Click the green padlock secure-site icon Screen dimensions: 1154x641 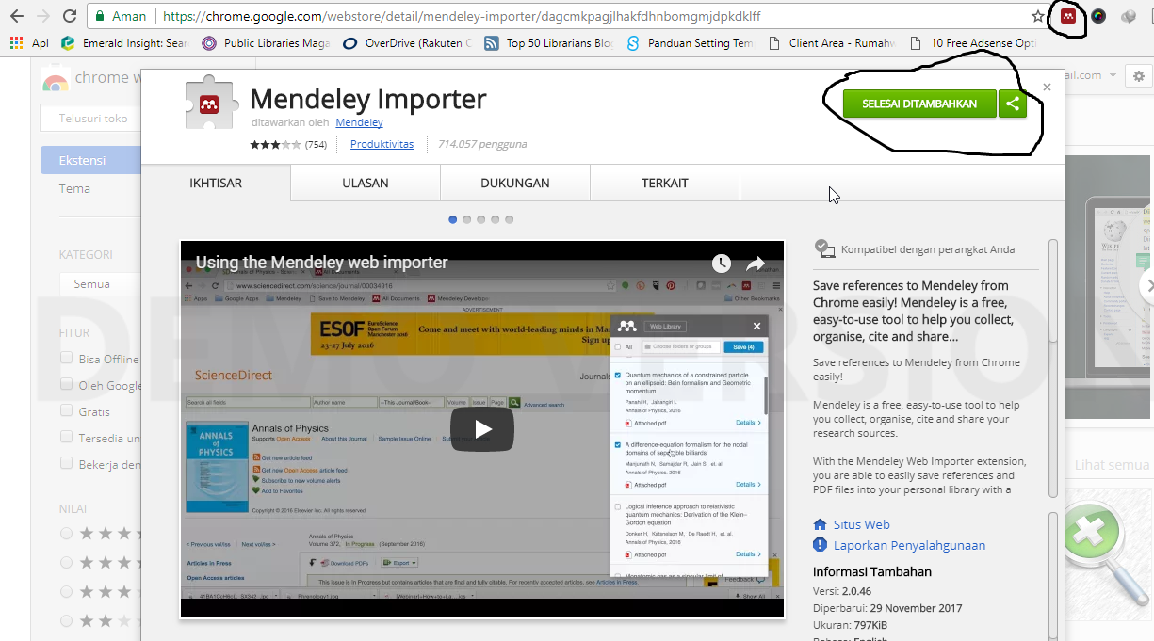99,16
